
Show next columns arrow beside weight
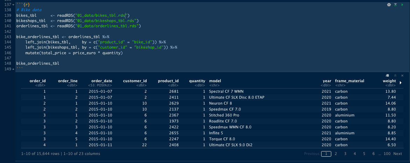[x=401, y=83]
